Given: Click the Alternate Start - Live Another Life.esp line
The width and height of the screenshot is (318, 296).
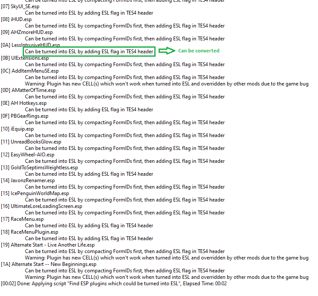Looking at the screenshot, I should [x=48, y=245].
